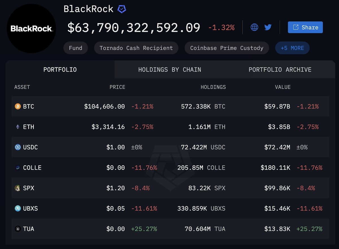Select the Portfolio tab
Screen dimensions: 339x249
point(60,70)
